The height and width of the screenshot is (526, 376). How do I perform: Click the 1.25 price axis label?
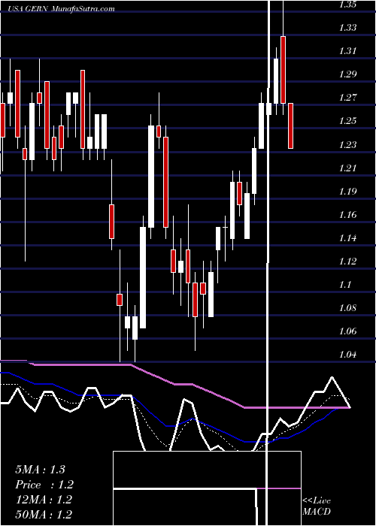click(x=347, y=121)
